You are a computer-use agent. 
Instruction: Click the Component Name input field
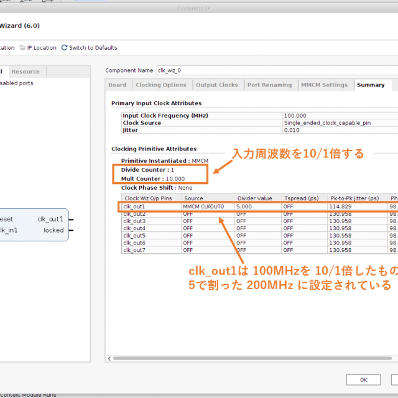click(x=274, y=70)
